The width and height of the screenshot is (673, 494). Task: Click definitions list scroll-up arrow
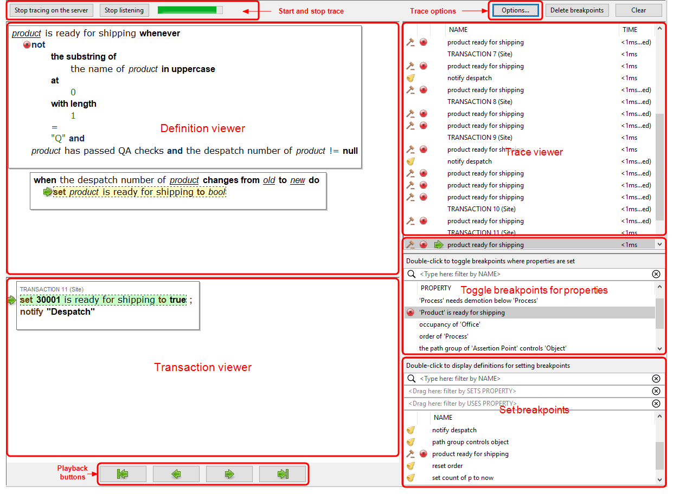pyautogui.click(x=659, y=417)
